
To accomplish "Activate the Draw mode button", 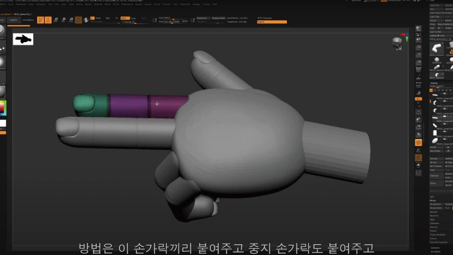I will [48, 20].
